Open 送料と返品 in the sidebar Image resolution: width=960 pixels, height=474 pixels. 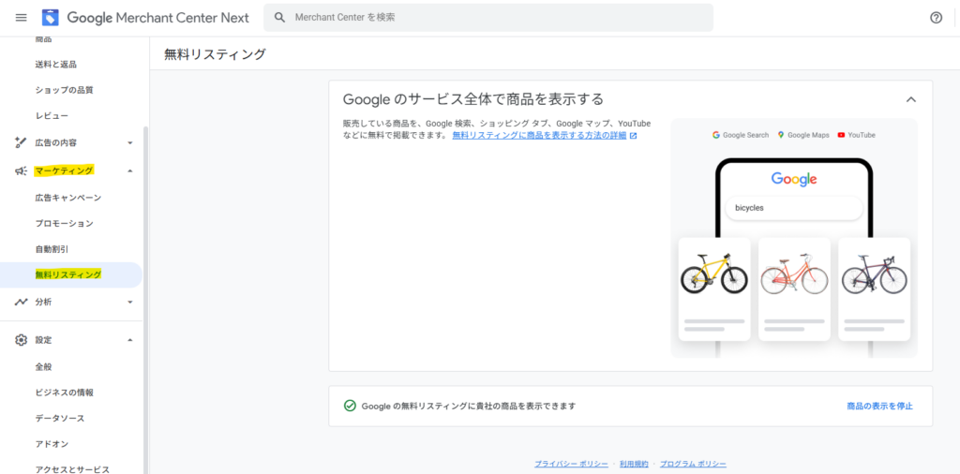(55, 65)
